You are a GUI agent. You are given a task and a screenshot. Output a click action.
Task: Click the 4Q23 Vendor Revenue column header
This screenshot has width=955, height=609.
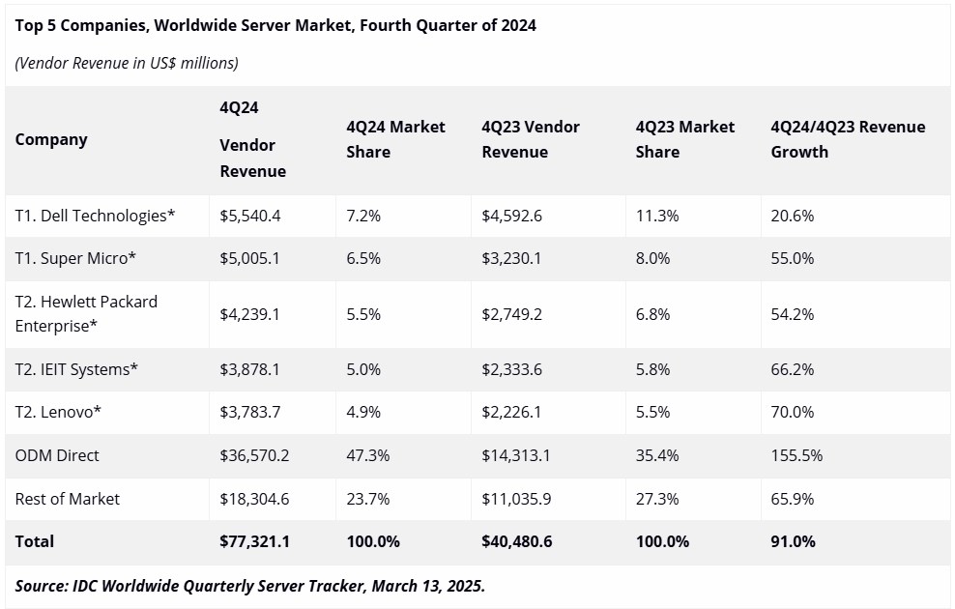pos(531,139)
